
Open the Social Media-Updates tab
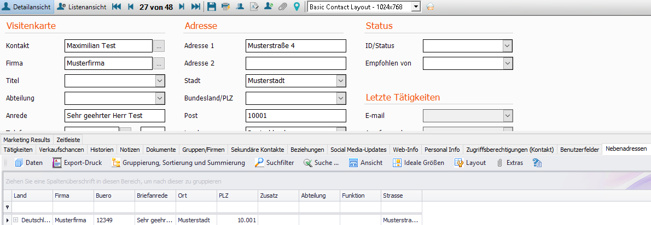[x=358, y=150]
